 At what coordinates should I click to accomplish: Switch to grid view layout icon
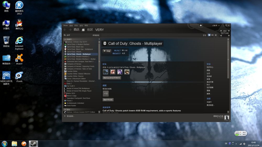pos(216,35)
